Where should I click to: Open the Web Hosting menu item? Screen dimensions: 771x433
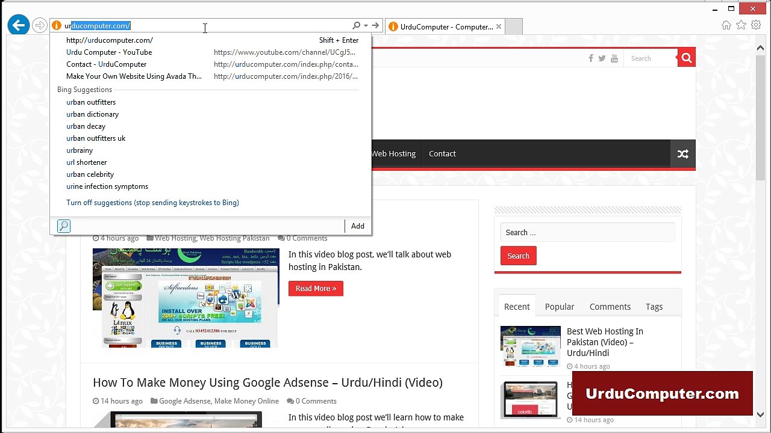pos(393,154)
